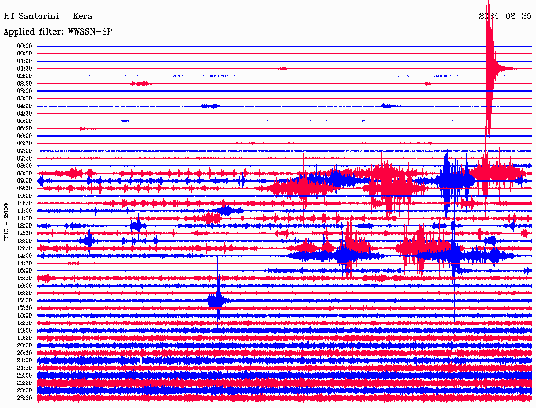536x408 pixels.
Task: Pick the 21:00 time label
Action: (x=25, y=361)
